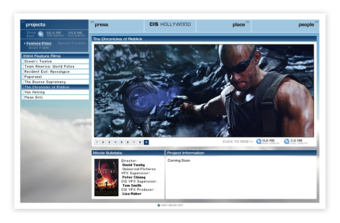This screenshot has width=340, height=223.
Task: Click the Coming Soon project text
Action: (179, 161)
